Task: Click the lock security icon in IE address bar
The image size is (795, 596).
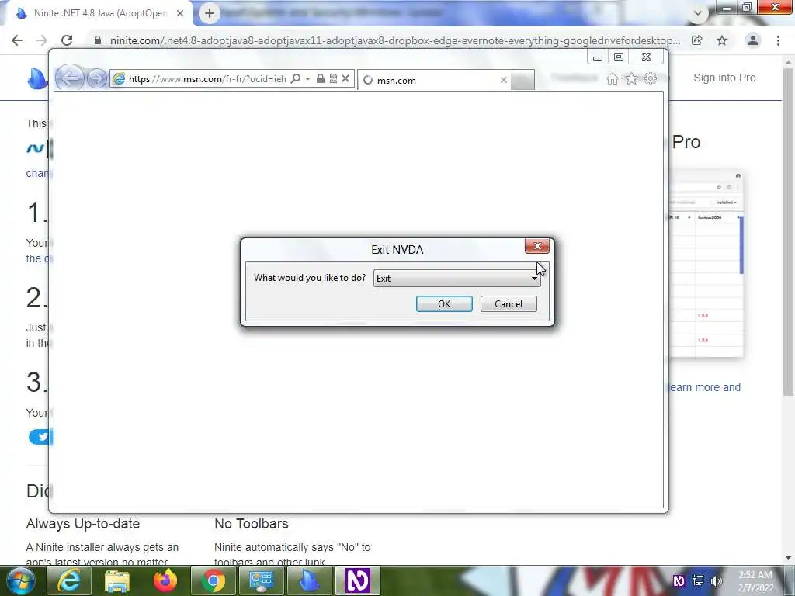Action: point(321,78)
